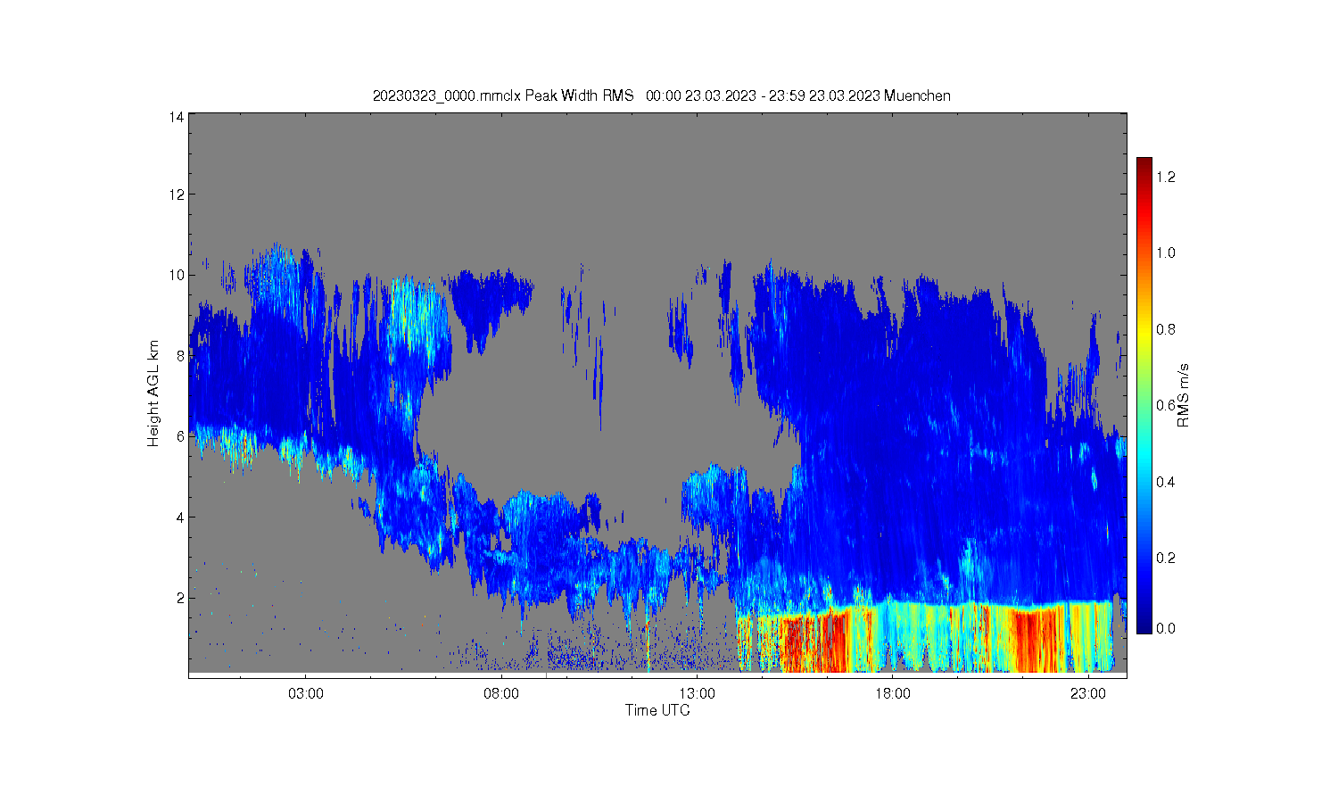Click the 03:00 time tick label
This screenshot has width=1338, height=803.
[306, 693]
